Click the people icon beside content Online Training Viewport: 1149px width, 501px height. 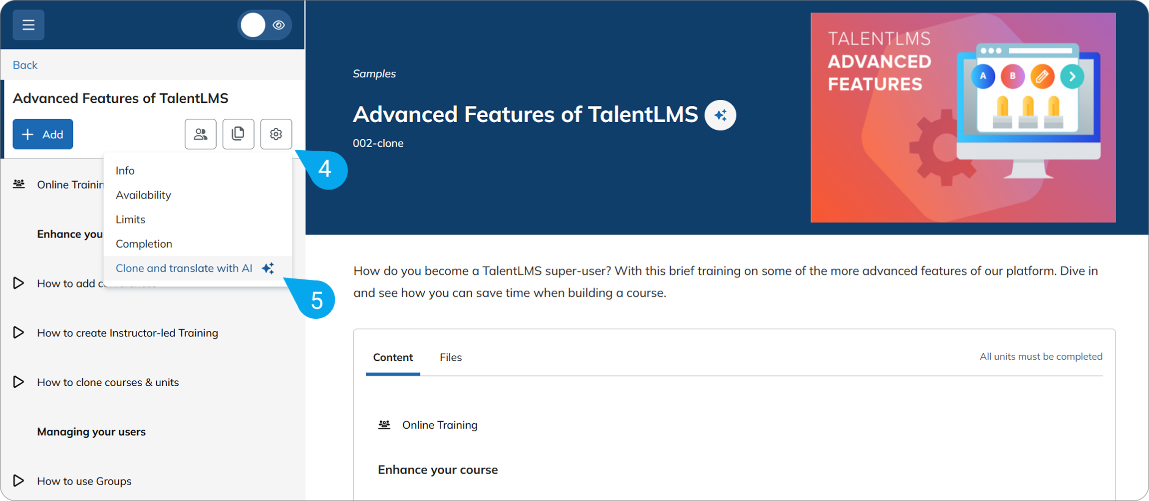(x=384, y=425)
